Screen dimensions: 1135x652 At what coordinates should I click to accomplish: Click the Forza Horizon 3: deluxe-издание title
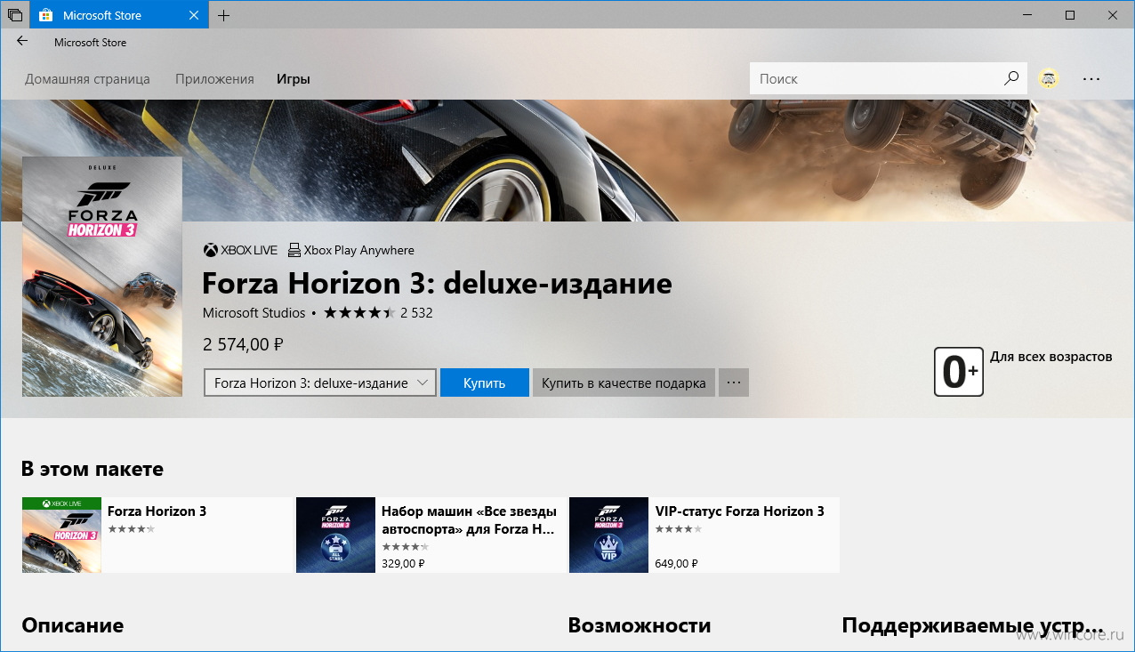pyautogui.click(x=438, y=284)
